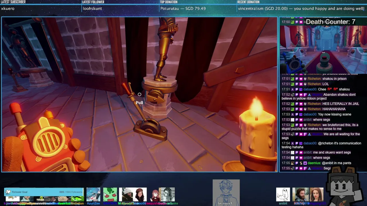Select the green Bulbasaur avatar
This screenshot has height=206, width=367.
tap(110, 195)
